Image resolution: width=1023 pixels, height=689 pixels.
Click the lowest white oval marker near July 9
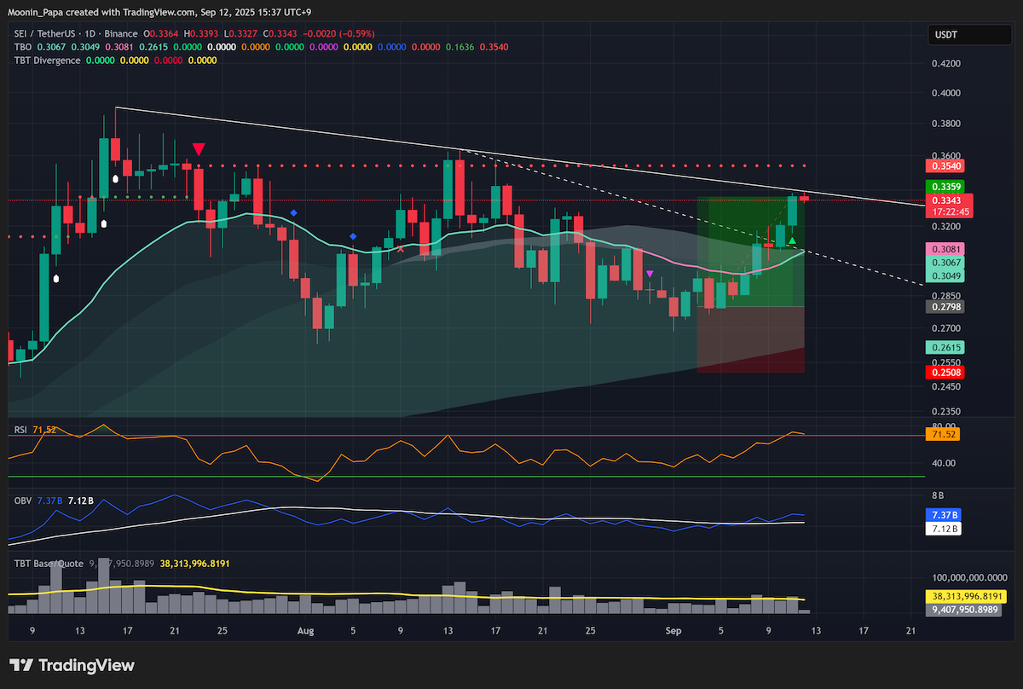tap(57, 278)
